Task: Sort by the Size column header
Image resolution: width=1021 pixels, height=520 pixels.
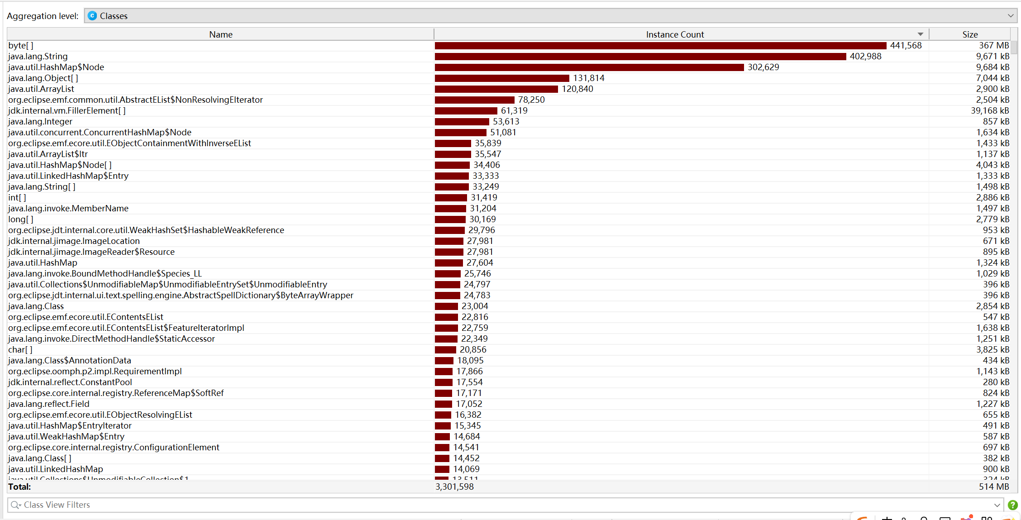Action: tap(969, 34)
